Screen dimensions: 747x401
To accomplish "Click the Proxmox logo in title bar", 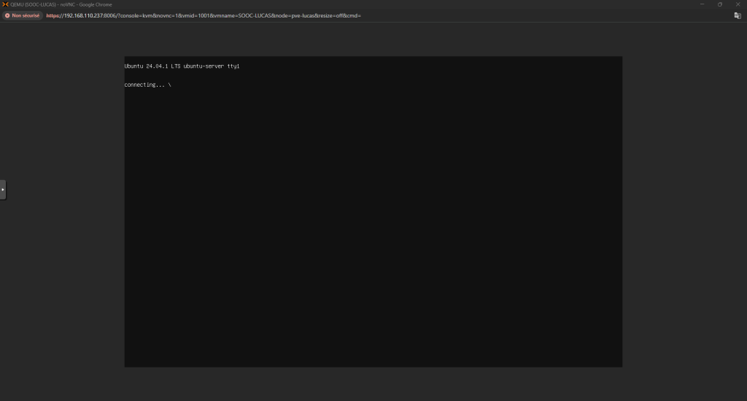I will pyautogui.click(x=5, y=4).
